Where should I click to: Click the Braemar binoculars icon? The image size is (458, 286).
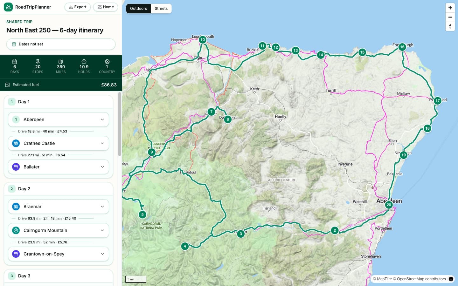pyautogui.click(x=16, y=207)
